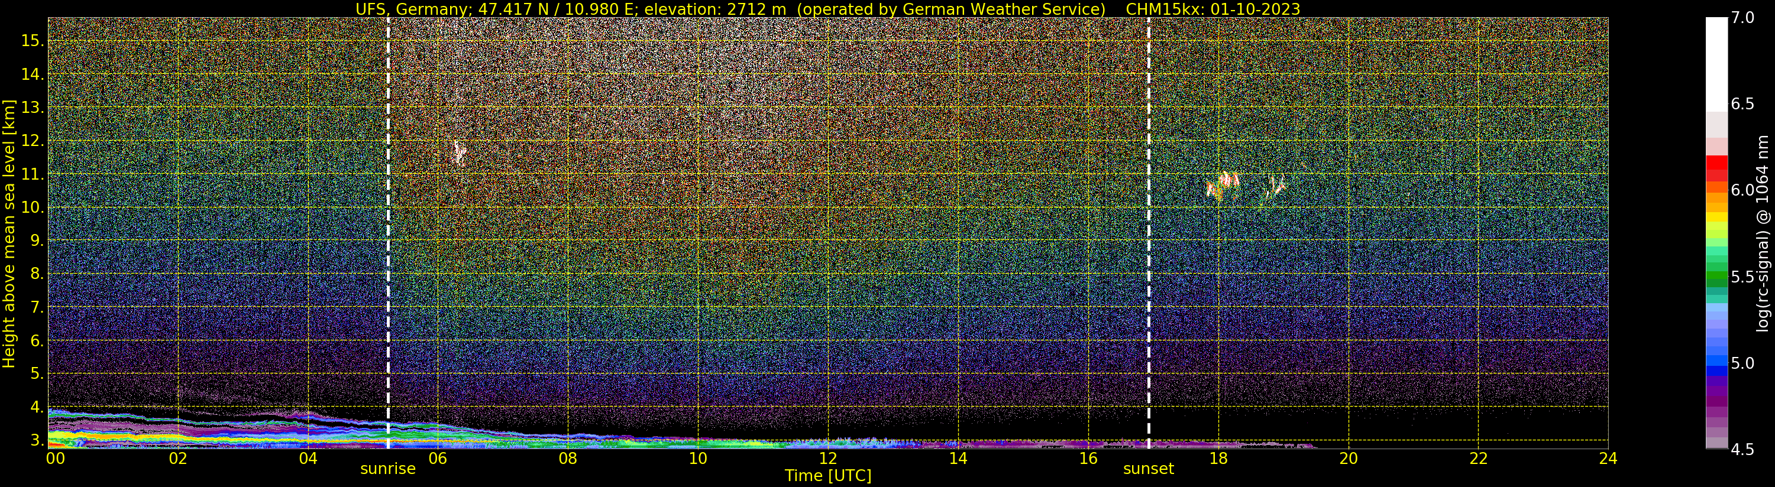Click the '9.' height tick label
Viewport: 1775px width, 487px height.
(37, 241)
